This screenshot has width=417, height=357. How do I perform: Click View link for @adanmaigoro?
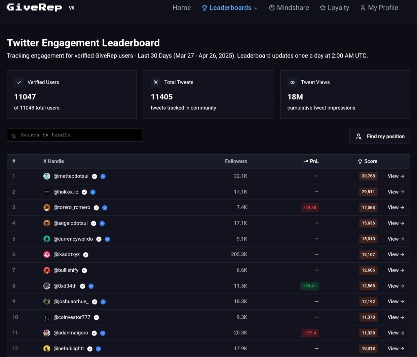click(396, 333)
